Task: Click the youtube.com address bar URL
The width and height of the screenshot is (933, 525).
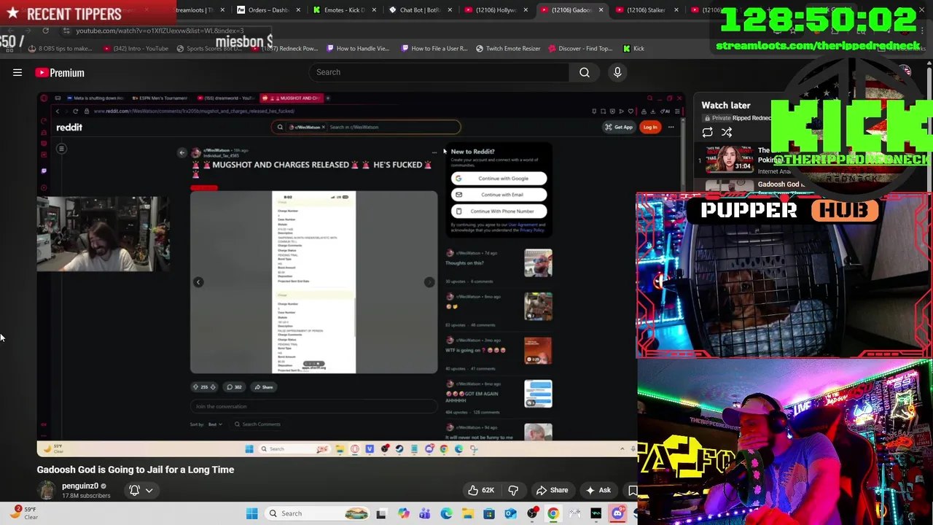Action: click(160, 31)
